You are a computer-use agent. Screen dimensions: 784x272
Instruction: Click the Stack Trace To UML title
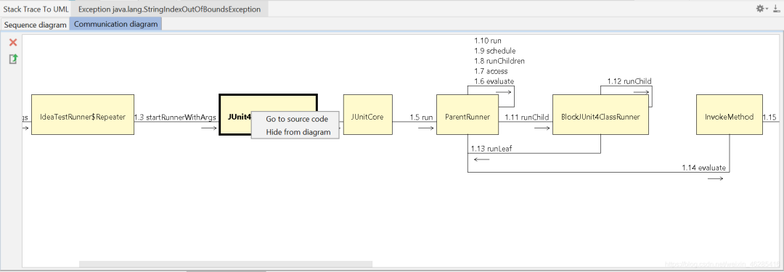coord(36,9)
